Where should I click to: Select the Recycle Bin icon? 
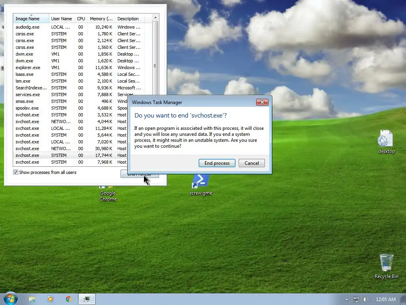pos(386,266)
